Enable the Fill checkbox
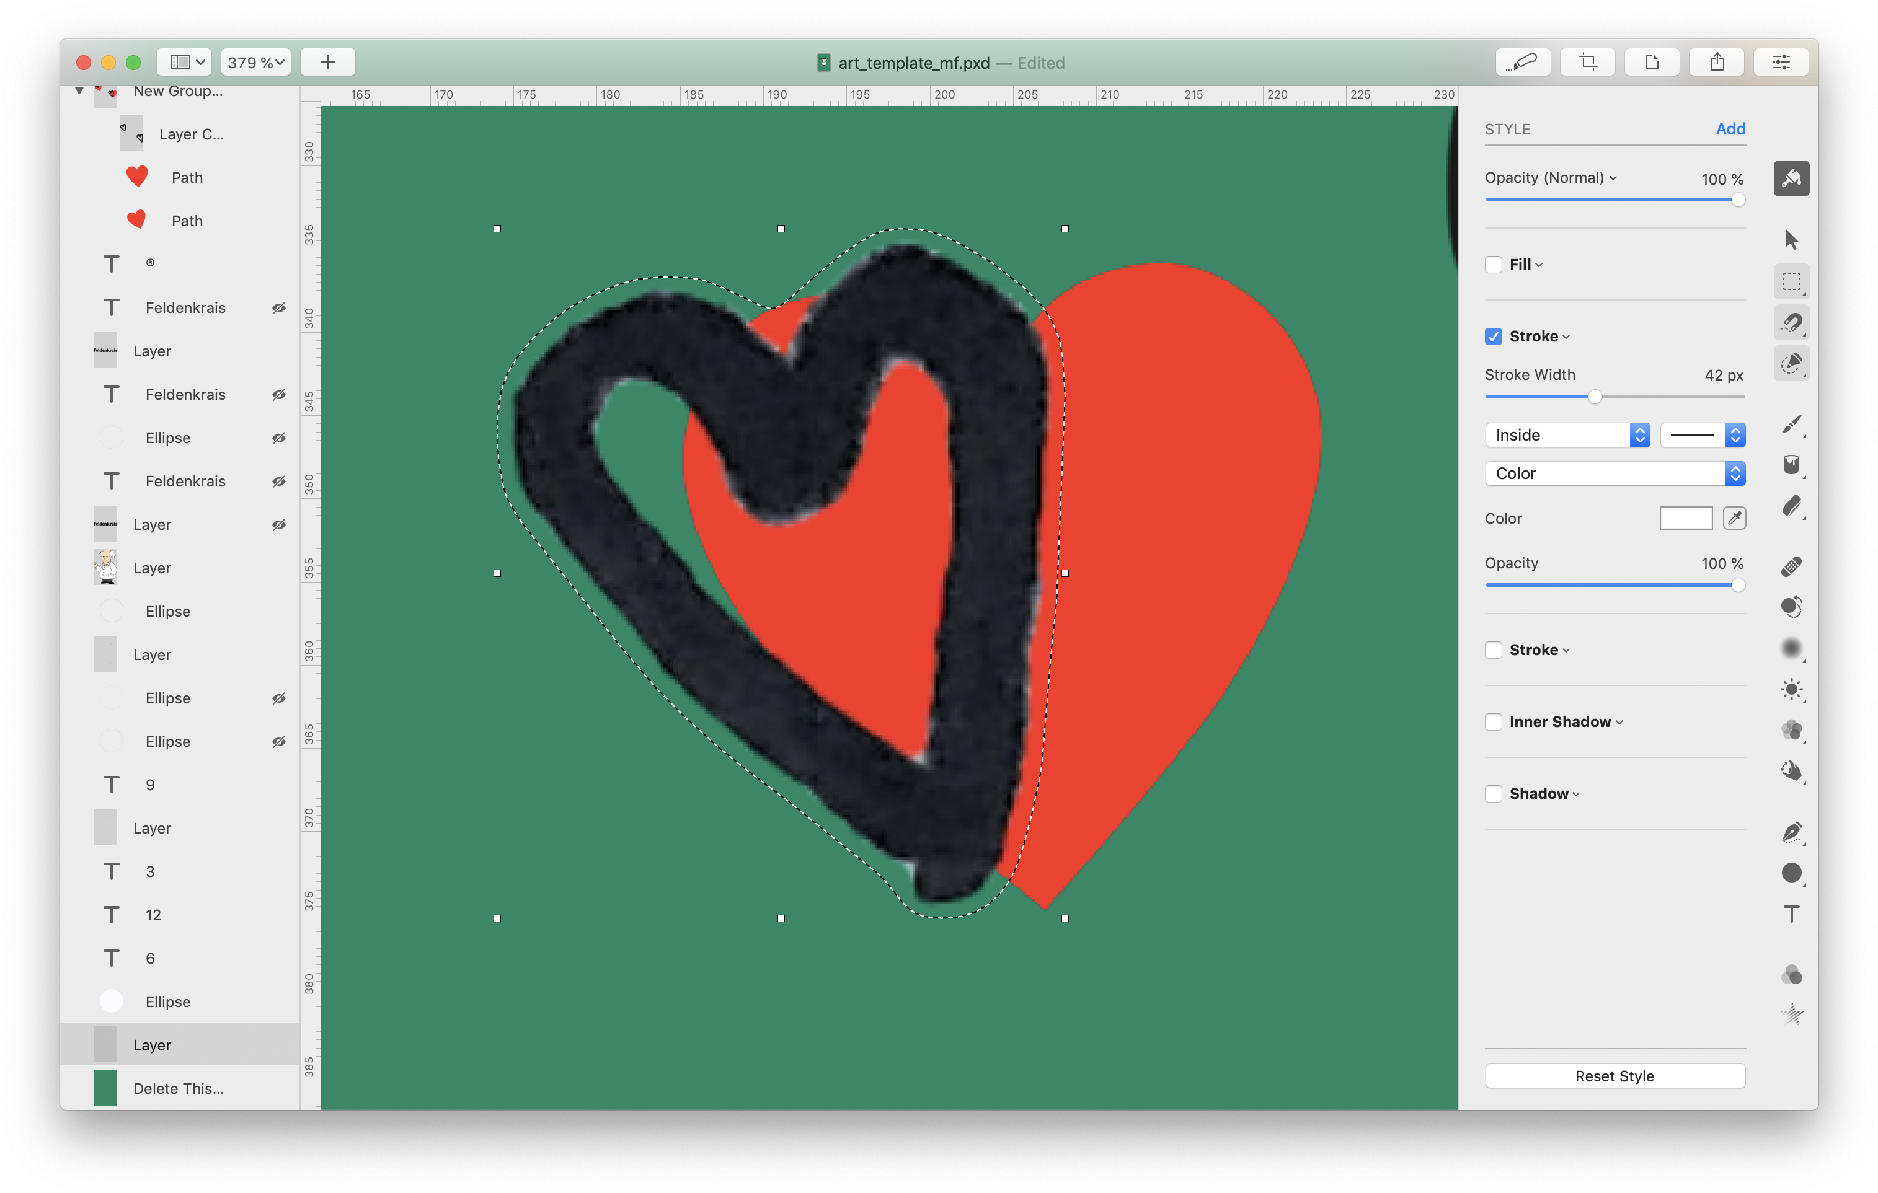Image resolution: width=1878 pixels, height=1193 pixels. 1494,265
